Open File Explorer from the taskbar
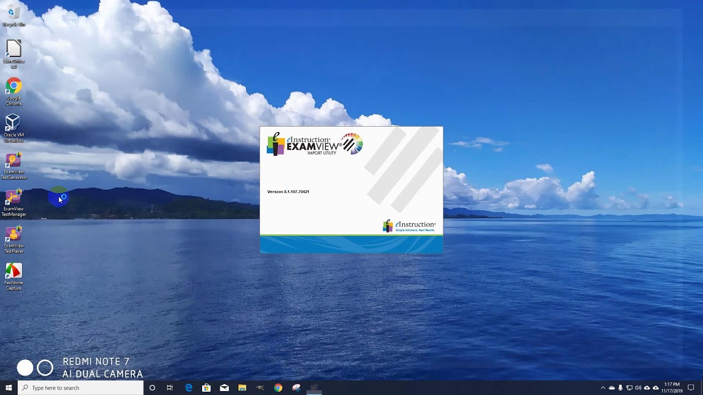Image resolution: width=703 pixels, height=395 pixels. pos(242,388)
